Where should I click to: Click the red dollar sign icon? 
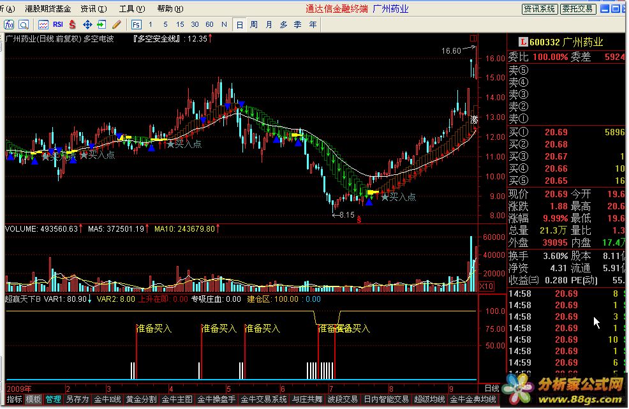(x=72, y=25)
